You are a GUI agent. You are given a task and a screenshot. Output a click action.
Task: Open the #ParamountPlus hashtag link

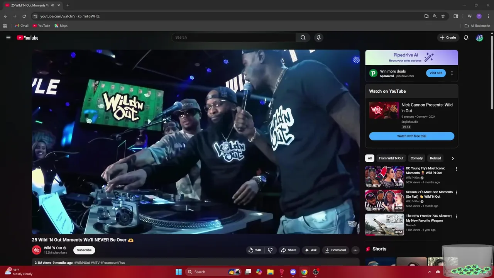coord(112,263)
